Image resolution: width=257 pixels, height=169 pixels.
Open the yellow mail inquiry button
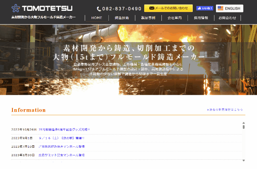[168, 8]
